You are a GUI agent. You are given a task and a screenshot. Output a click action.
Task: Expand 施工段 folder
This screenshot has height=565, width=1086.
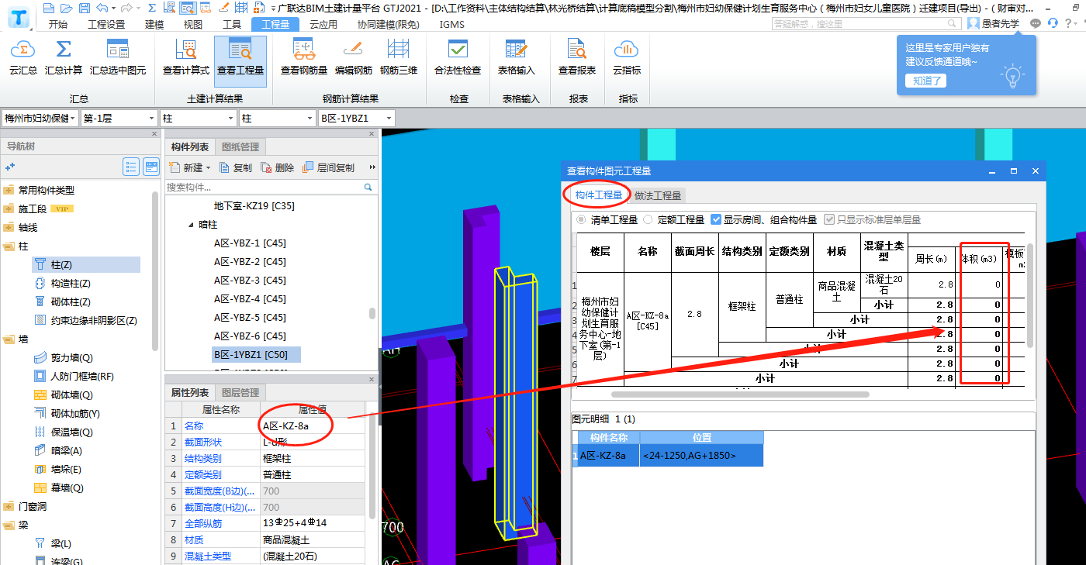point(9,209)
